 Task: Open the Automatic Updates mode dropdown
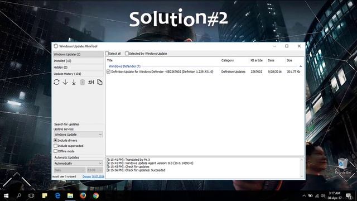78,164
